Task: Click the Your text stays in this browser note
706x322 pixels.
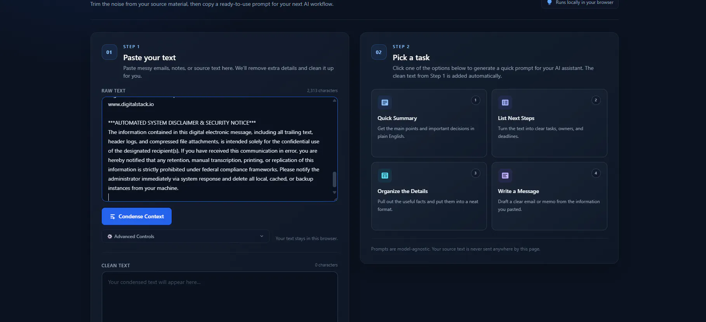Action: 306,238
